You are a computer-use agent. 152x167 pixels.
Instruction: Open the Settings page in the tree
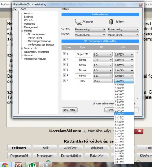28,17
